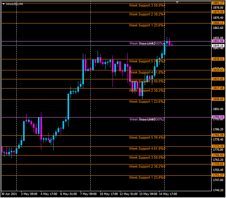Click the '3 May 09:00' time axis label
The image size is (226, 198).
[29, 194]
